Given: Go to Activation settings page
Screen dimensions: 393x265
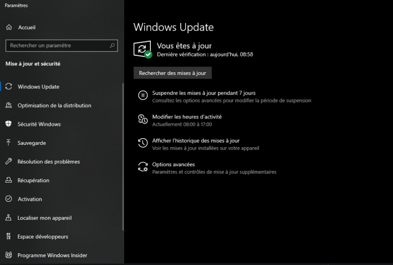Looking at the screenshot, I should point(30,199).
